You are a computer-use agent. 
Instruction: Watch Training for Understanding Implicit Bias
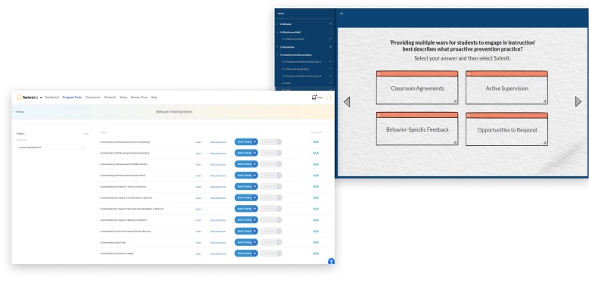[x=246, y=242]
